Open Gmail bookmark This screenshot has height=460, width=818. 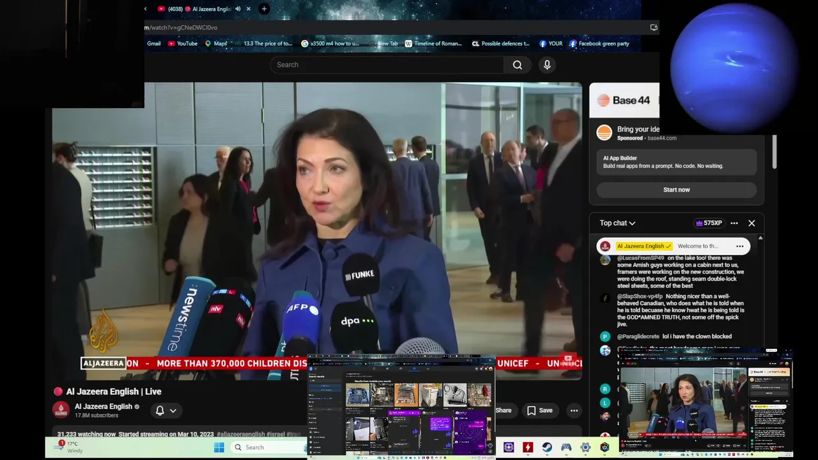click(153, 43)
